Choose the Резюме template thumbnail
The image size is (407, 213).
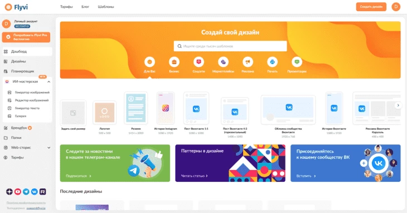point(135,108)
